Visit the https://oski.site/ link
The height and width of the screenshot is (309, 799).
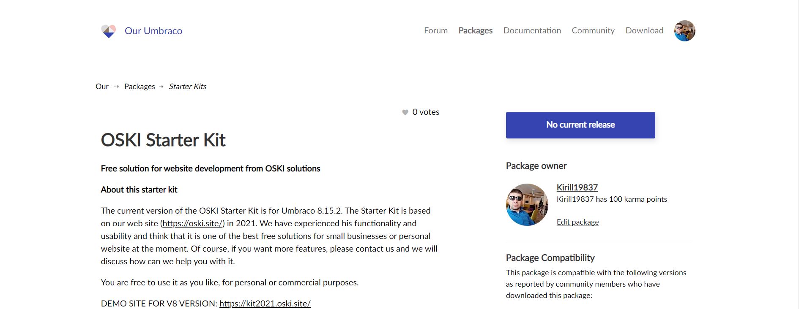click(192, 223)
